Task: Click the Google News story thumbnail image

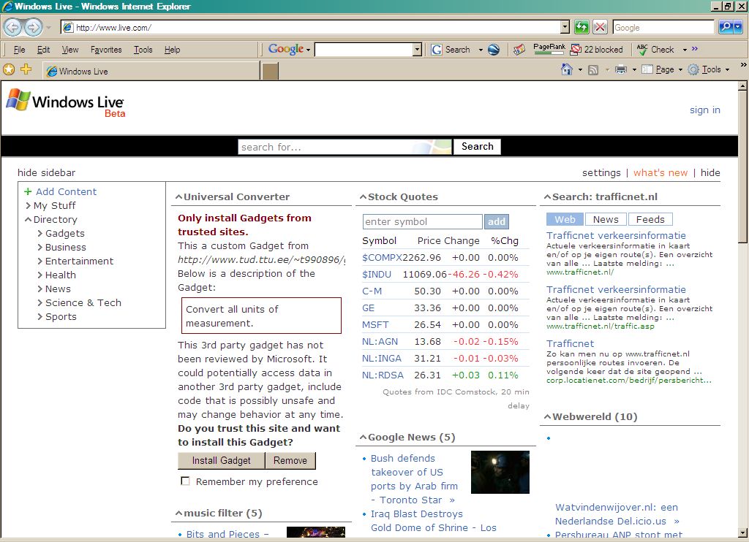Action: [500, 472]
